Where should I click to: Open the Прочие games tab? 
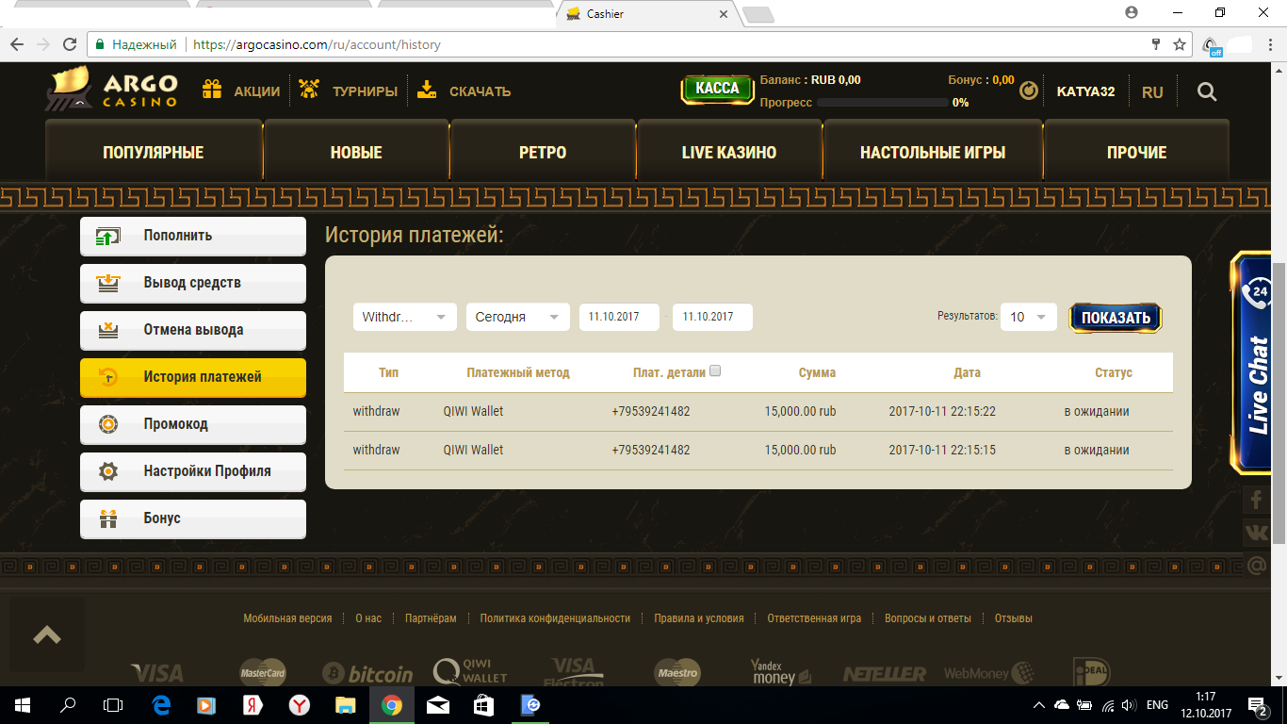tap(1137, 152)
